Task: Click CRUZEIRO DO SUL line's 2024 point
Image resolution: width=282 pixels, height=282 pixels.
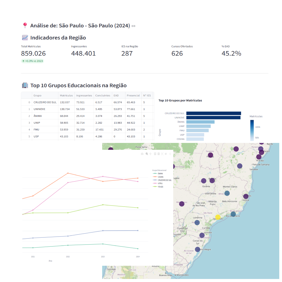Action: (138, 231)
